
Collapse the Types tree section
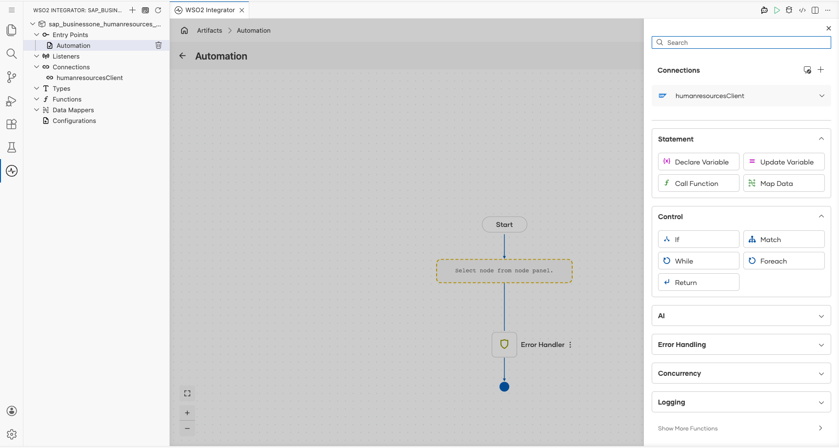coord(37,88)
